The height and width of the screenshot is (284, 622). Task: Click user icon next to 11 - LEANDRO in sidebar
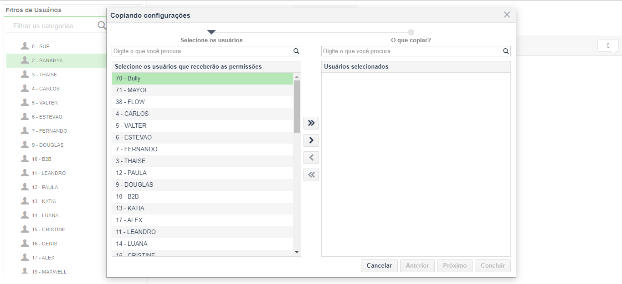click(25, 173)
